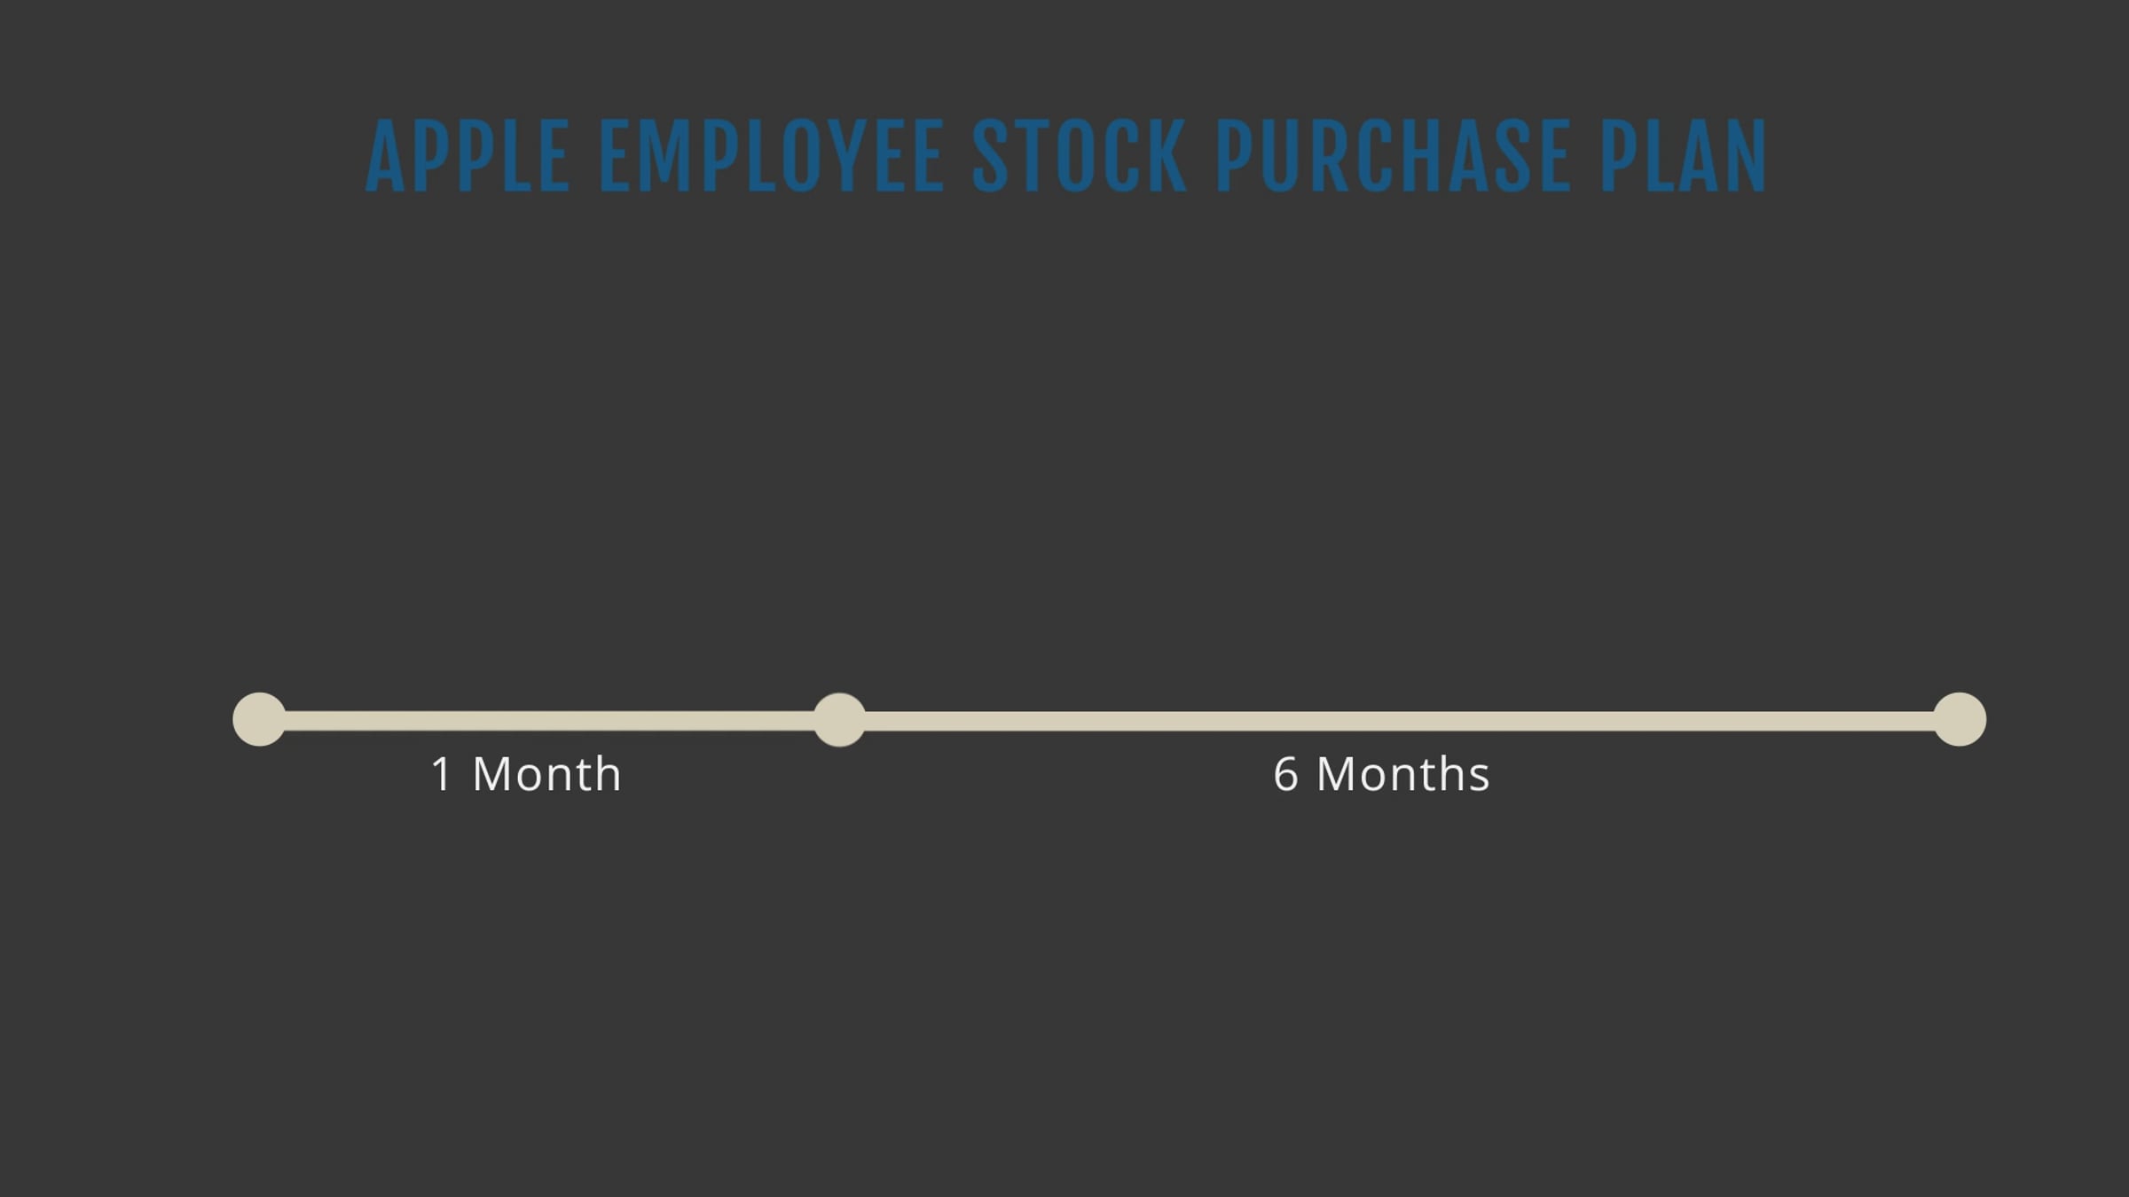Select the word "Month" after the 1
This screenshot has height=1197, width=2129.
[x=546, y=774]
